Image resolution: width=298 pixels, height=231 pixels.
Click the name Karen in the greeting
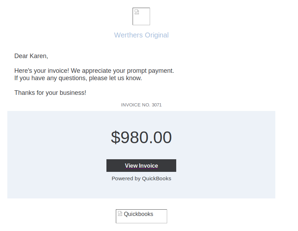38,56
